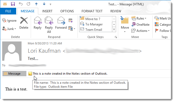Open the FILE tab

(8, 11)
